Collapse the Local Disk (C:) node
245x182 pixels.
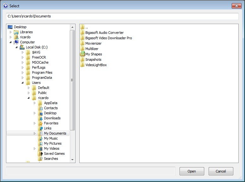point(16,47)
